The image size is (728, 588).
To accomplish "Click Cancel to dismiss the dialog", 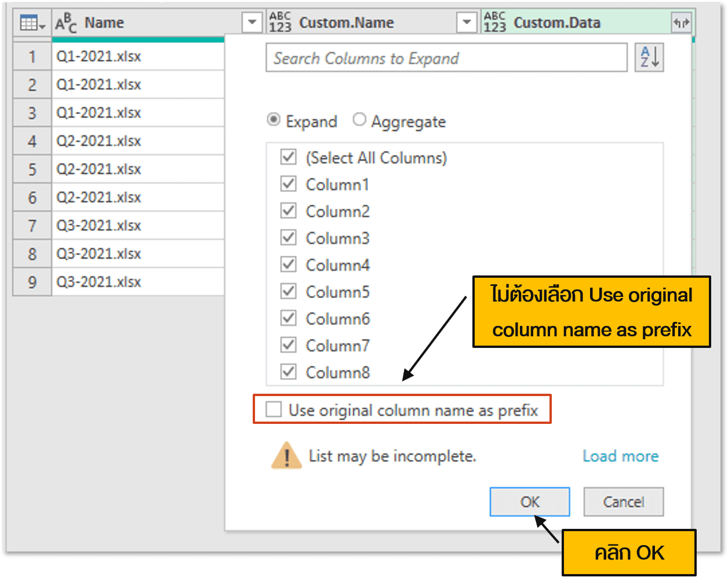I will click(x=623, y=502).
